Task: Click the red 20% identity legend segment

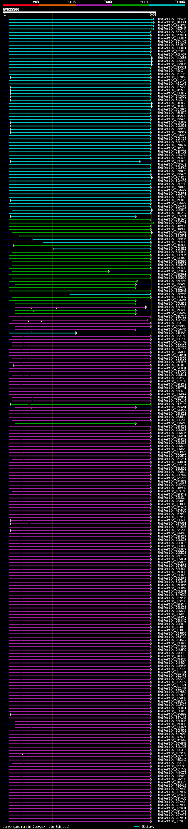Action: pos(21,5)
